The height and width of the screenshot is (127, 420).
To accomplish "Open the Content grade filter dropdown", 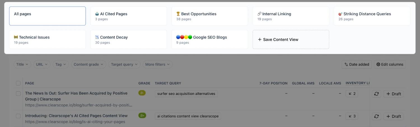I will [x=88, y=64].
